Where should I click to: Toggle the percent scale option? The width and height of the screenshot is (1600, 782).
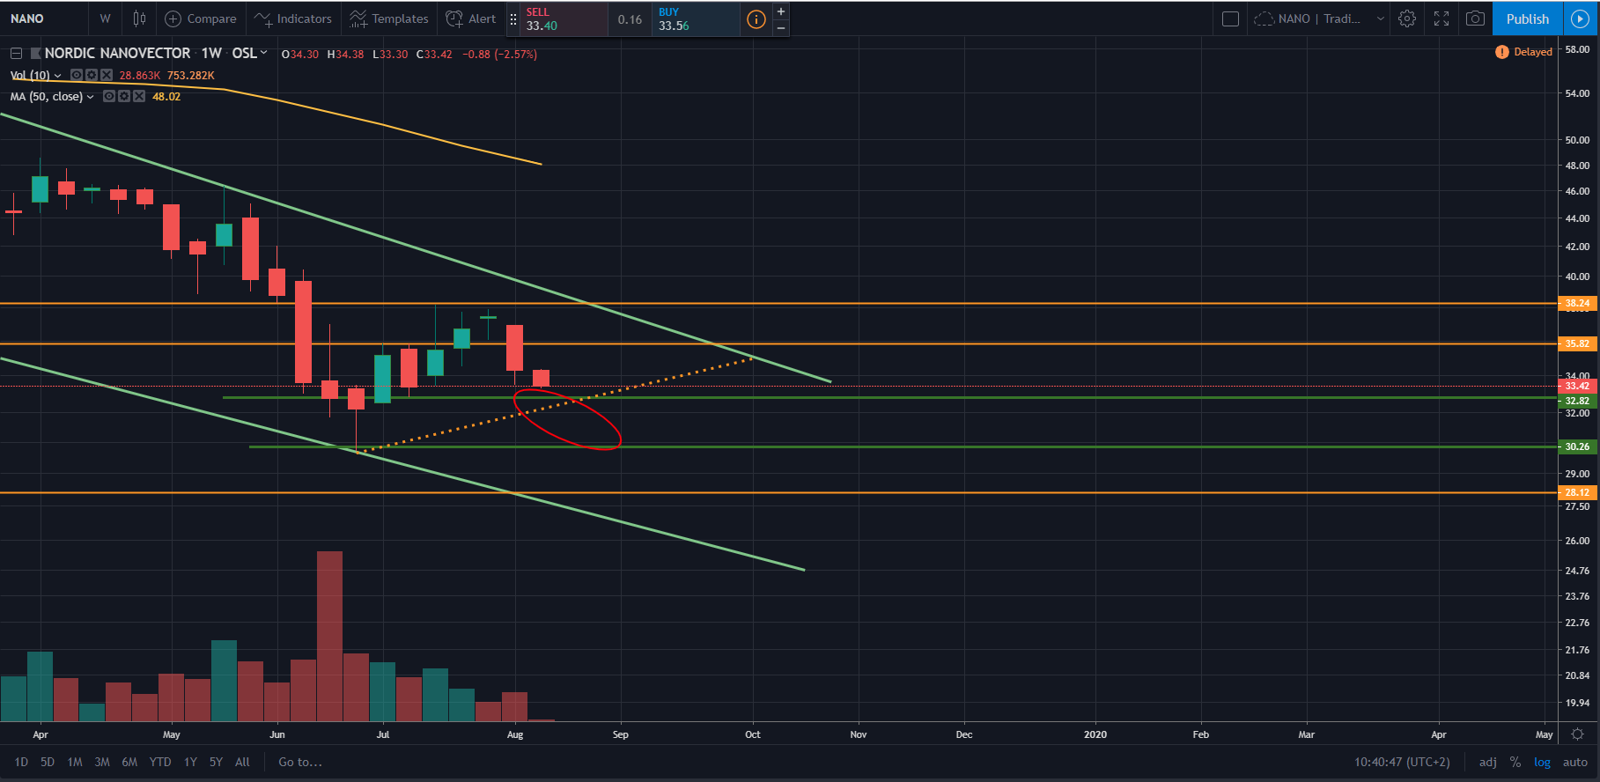point(1515,762)
